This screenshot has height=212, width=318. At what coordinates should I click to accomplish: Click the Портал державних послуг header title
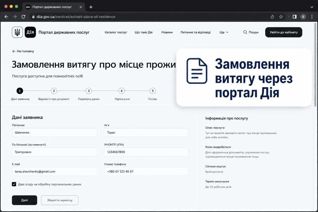pyautogui.click(x=64, y=32)
